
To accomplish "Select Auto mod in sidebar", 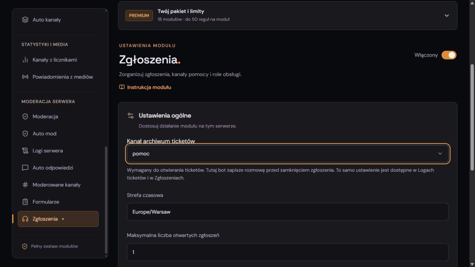I will coord(58,133).
